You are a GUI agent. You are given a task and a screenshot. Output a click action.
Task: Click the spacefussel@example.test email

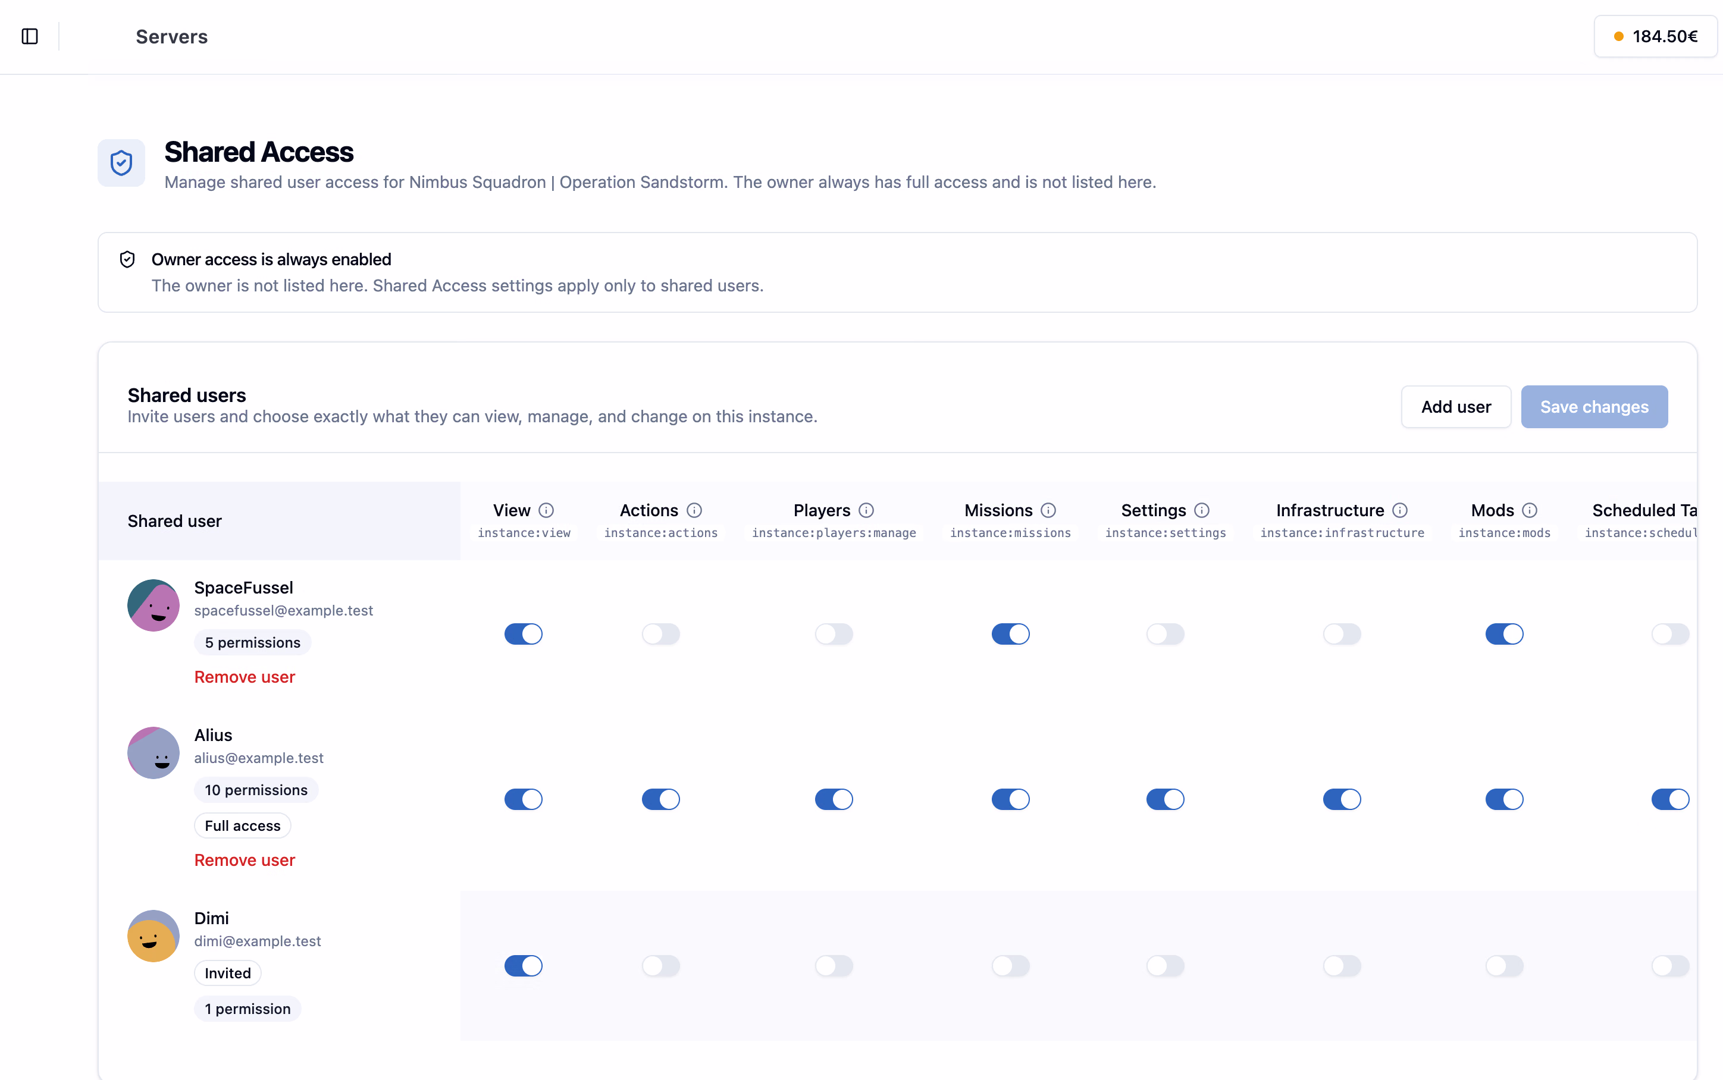[x=284, y=611]
